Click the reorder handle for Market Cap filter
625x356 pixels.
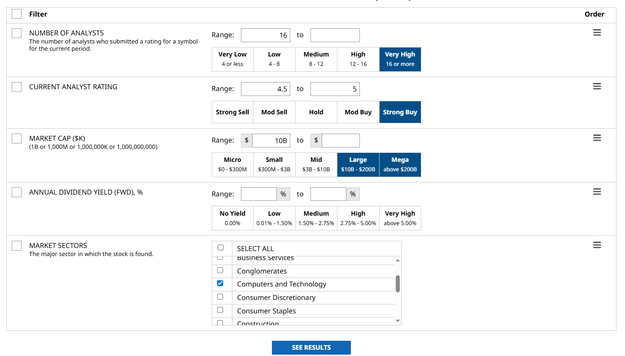pyautogui.click(x=597, y=138)
